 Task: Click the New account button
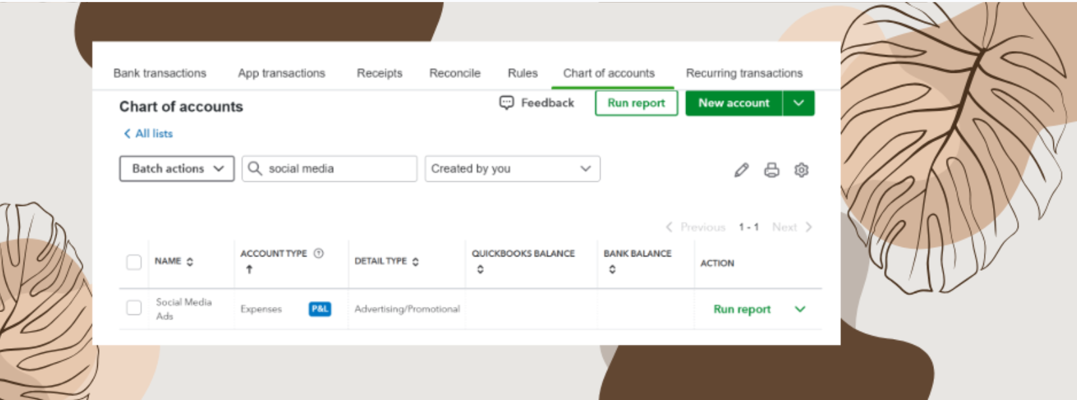coord(734,103)
